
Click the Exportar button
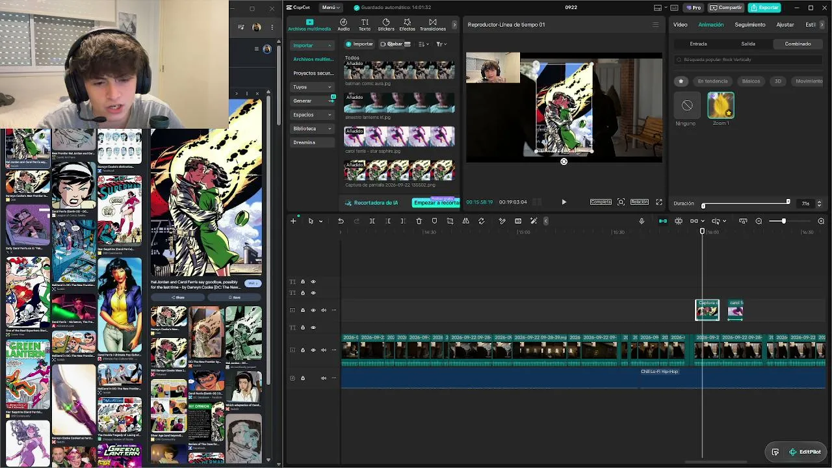[764, 8]
